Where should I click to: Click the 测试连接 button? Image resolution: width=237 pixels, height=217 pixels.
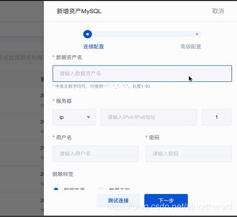pos(118,201)
